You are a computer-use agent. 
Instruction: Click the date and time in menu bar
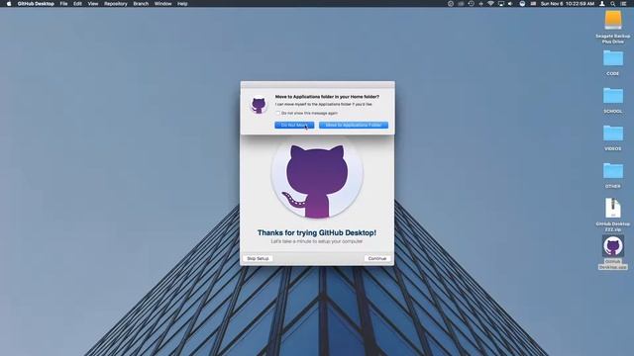(568, 4)
